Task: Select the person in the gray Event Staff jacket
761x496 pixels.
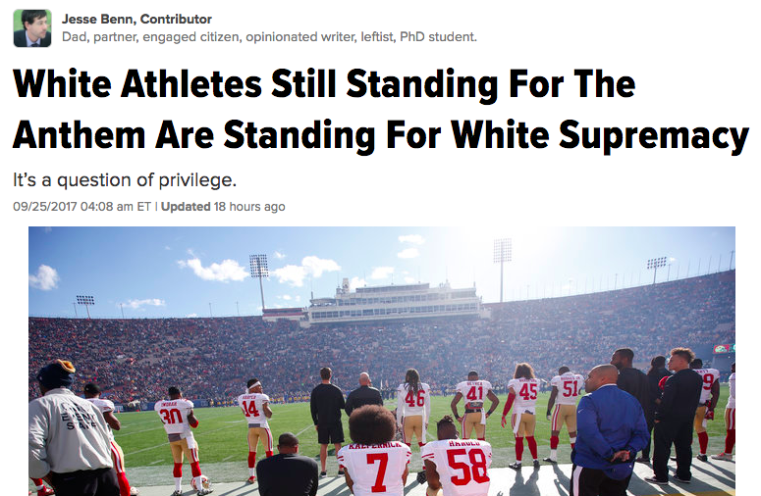Action: (x=74, y=431)
